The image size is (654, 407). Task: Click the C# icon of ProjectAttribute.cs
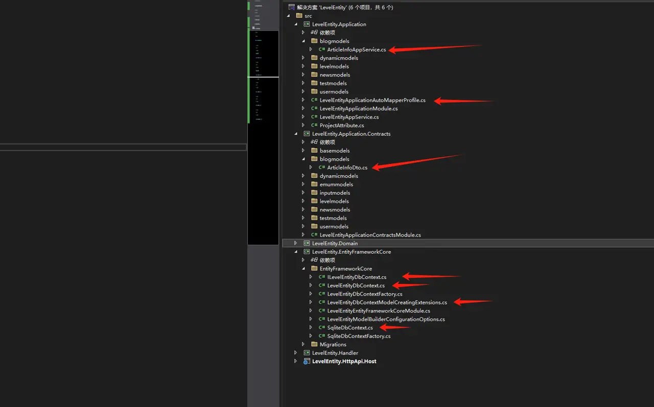314,125
